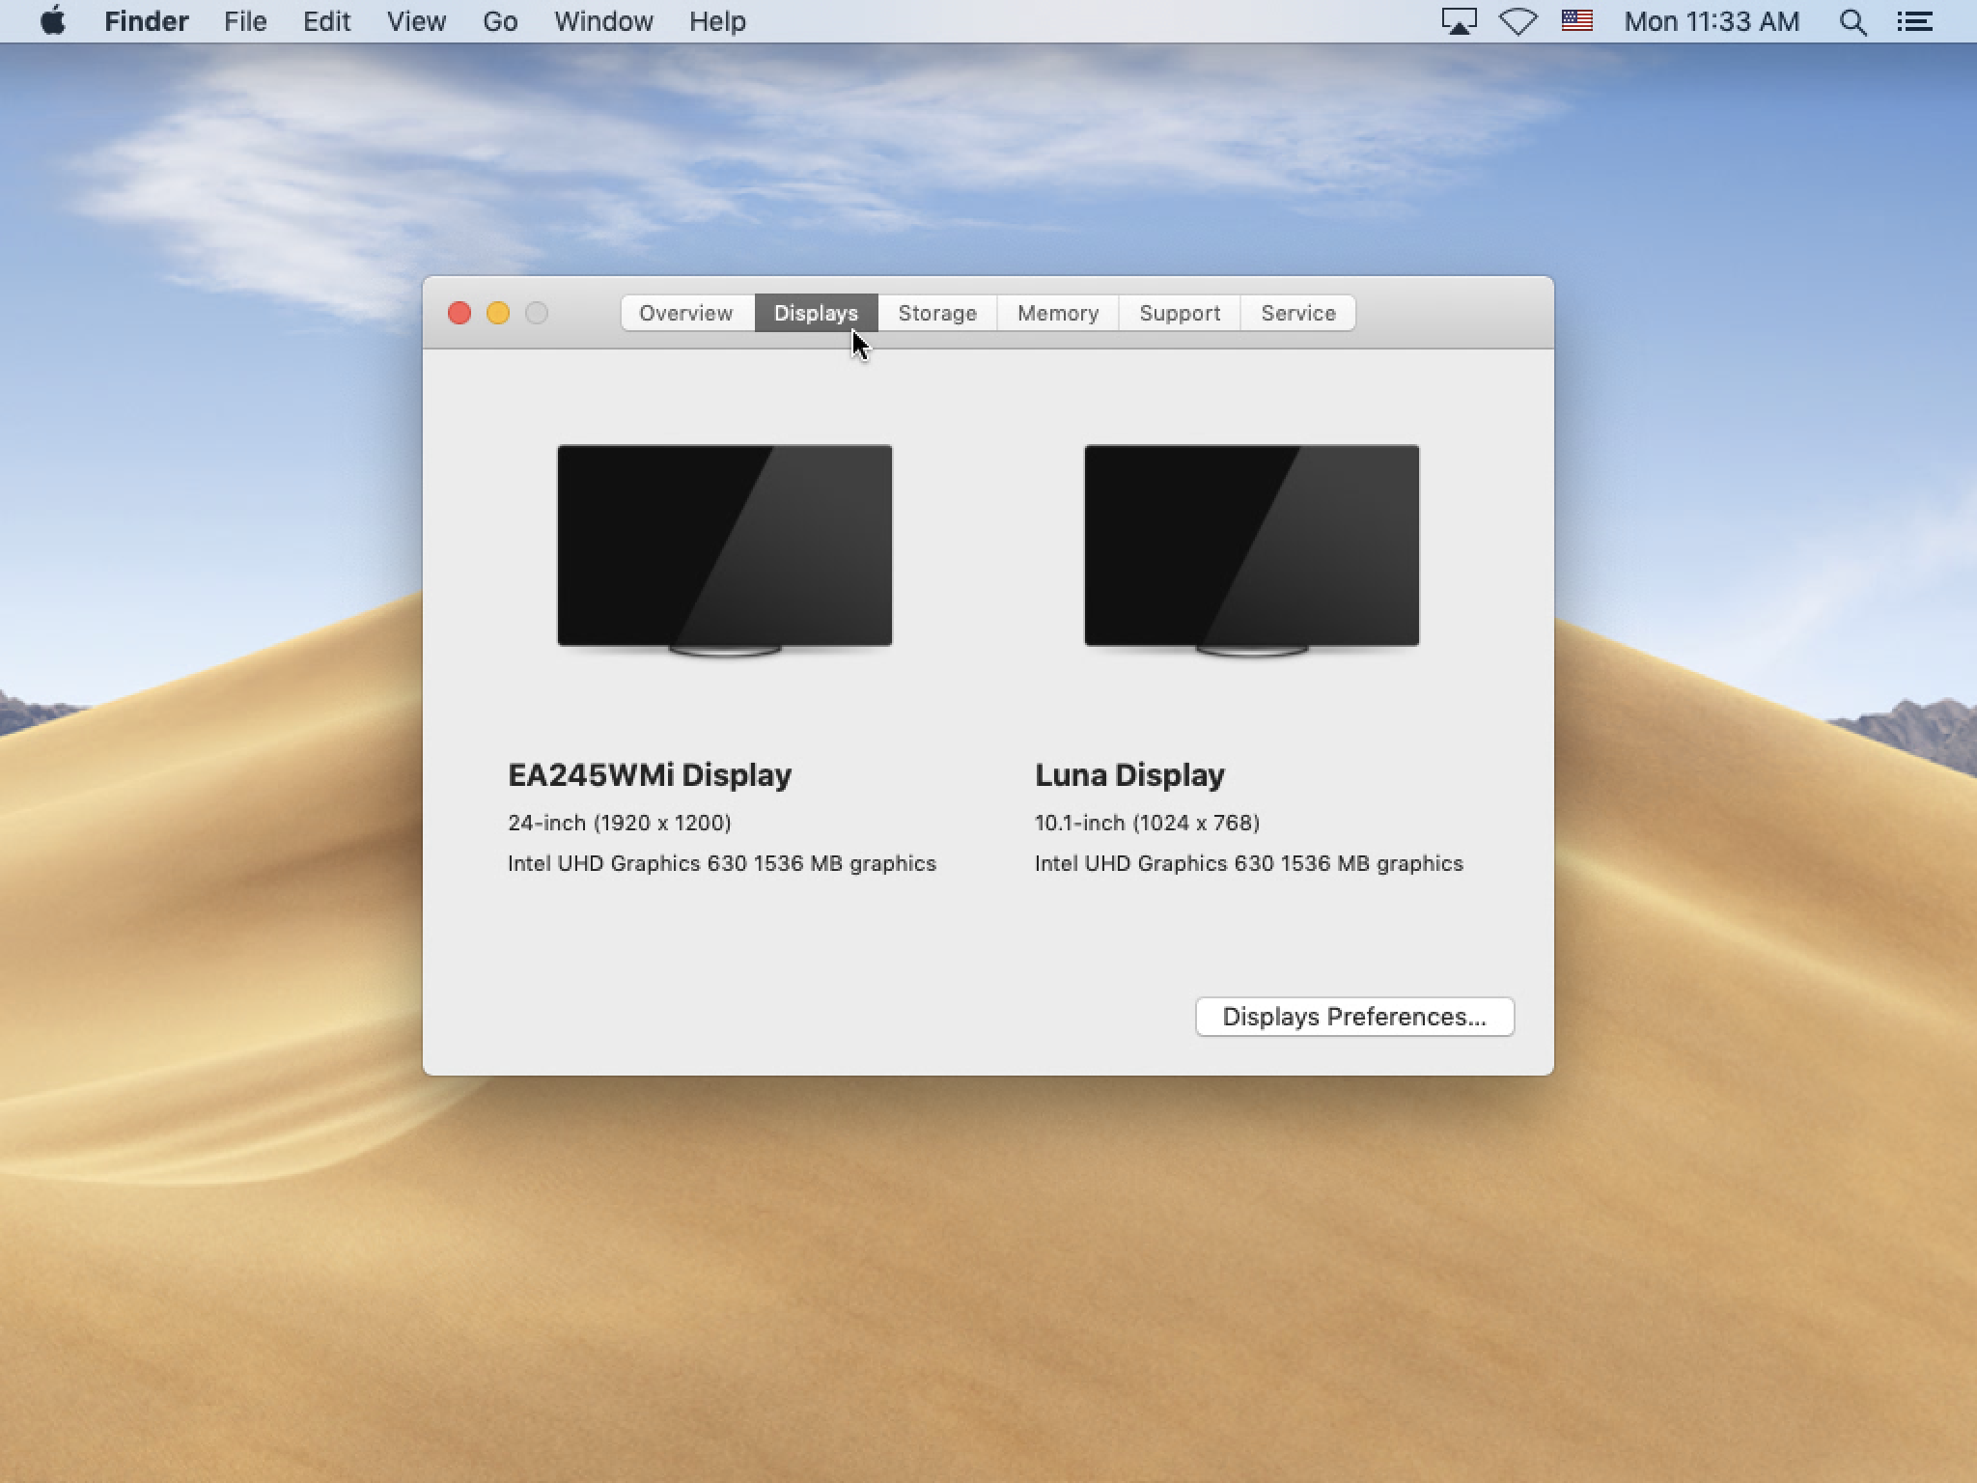Click the Wi-Fi status icon
Viewport: 1977px width, 1483px height.
1518,21
